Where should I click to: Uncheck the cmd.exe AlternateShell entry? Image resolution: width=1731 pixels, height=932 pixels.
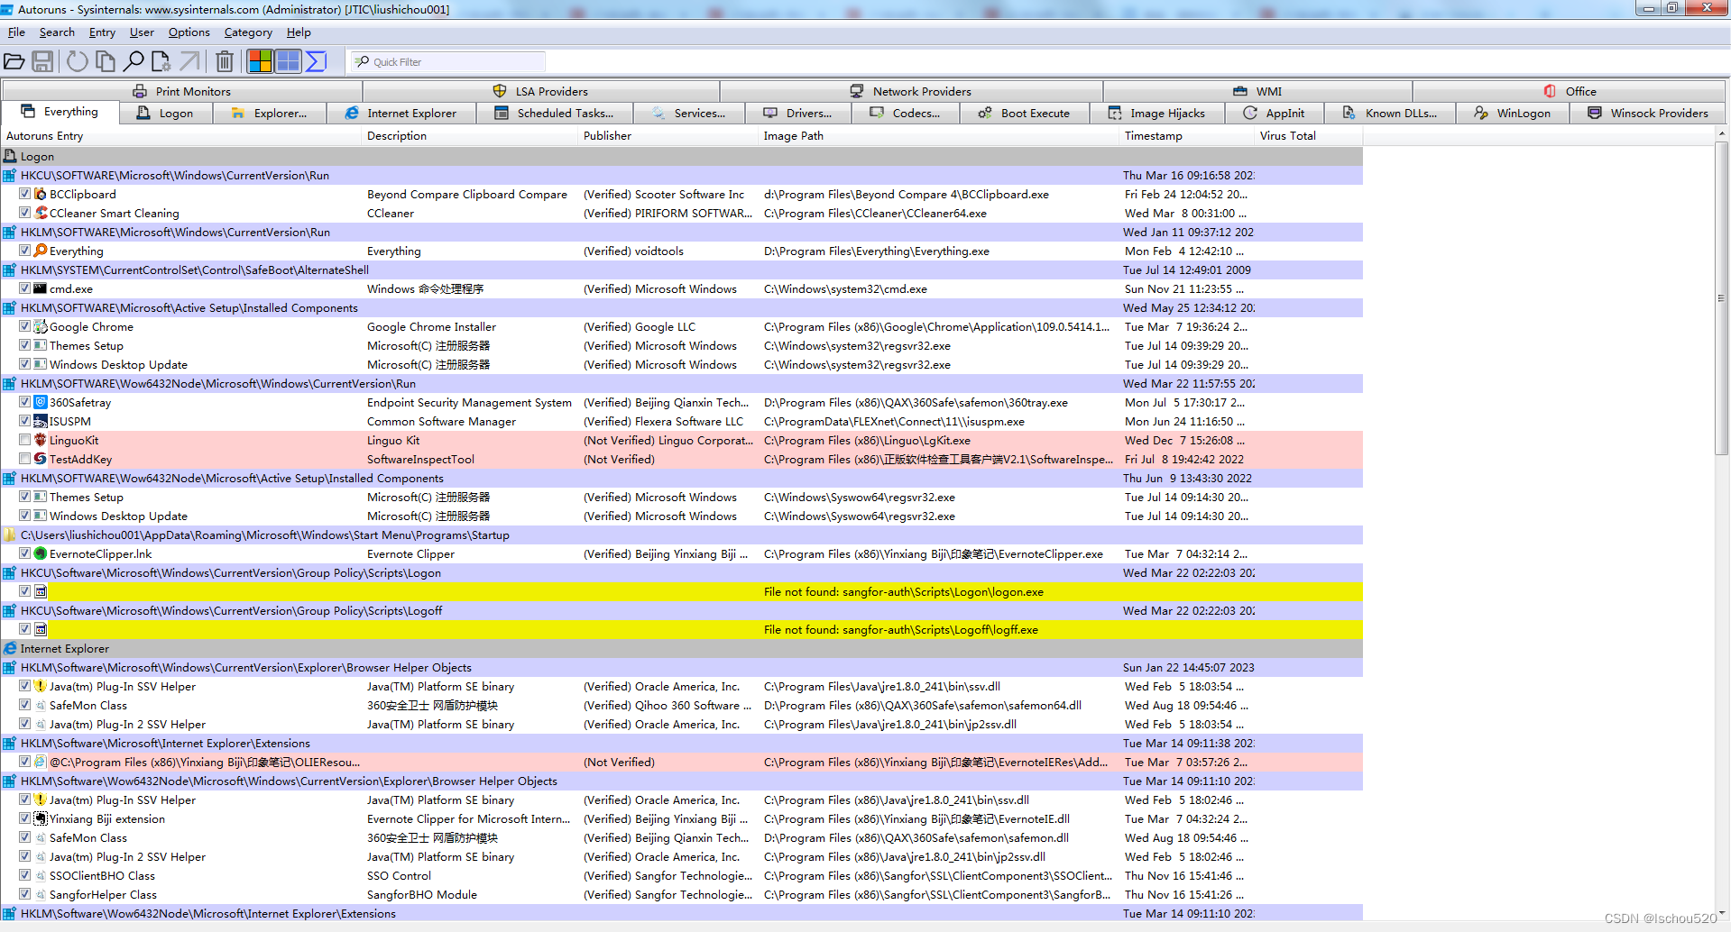pyautogui.click(x=25, y=288)
